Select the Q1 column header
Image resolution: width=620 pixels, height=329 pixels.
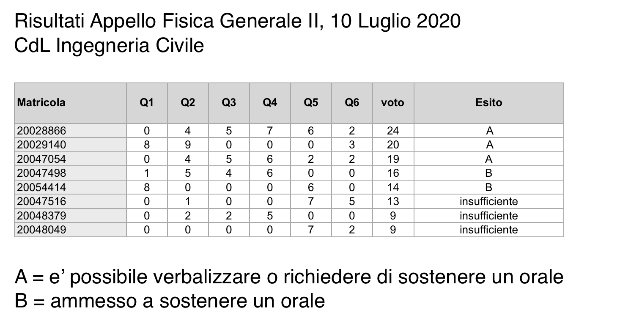pyautogui.click(x=147, y=103)
